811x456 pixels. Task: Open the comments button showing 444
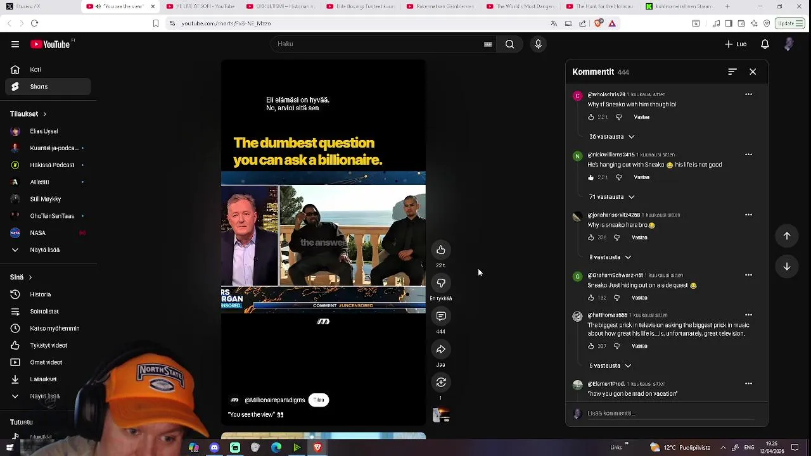coord(441,316)
